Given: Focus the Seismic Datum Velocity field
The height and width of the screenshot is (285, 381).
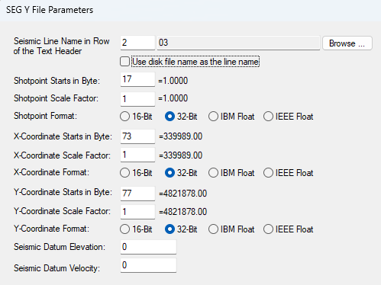Looking at the screenshot, I should pyautogui.click(x=148, y=265).
